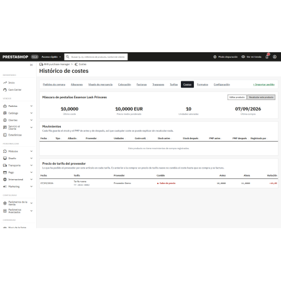
Task: Open the Pedidos de compra tab
Action: [54, 85]
